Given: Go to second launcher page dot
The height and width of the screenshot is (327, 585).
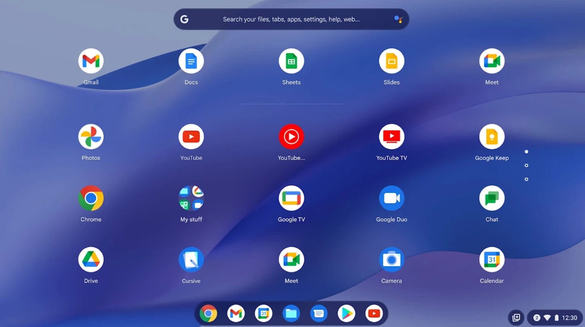Looking at the screenshot, I should (526, 166).
